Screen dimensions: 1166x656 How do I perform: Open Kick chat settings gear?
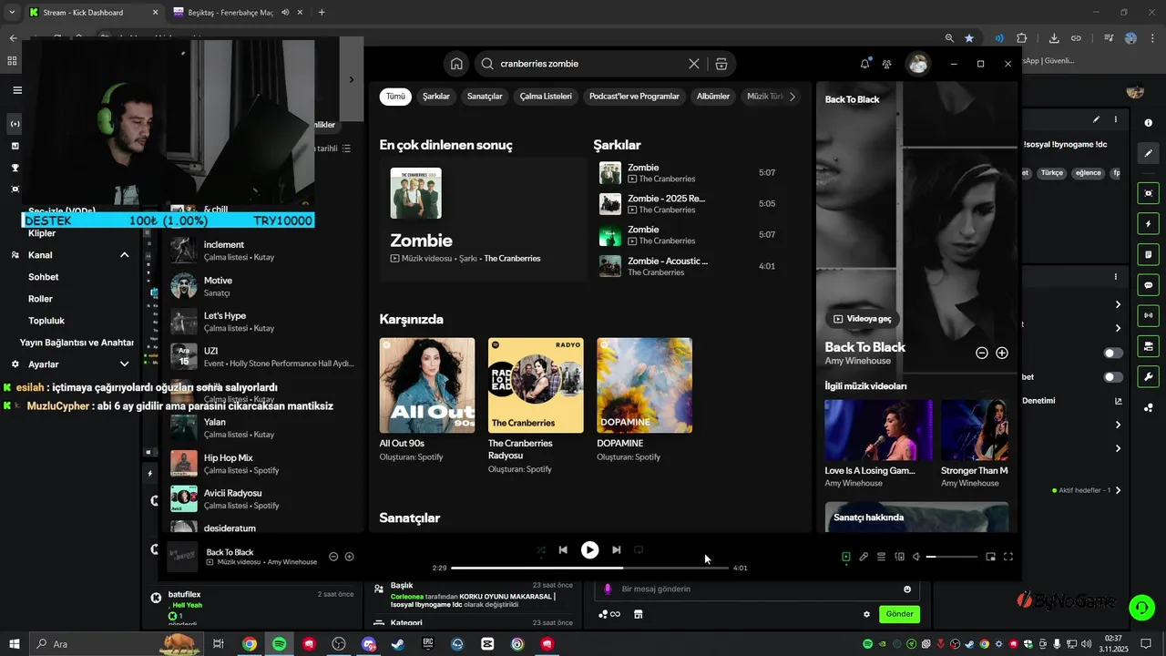pyautogui.click(x=866, y=614)
